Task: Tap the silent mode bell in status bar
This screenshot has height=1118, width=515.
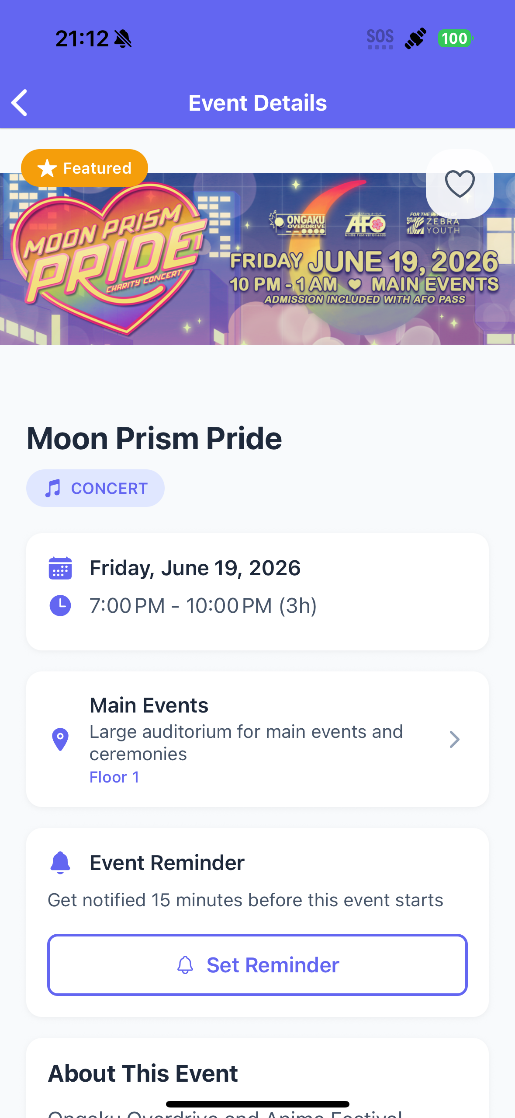Action: click(123, 39)
